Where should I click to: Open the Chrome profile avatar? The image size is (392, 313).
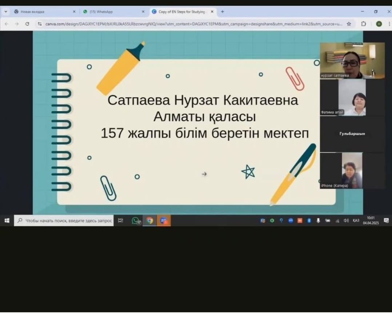379,24
